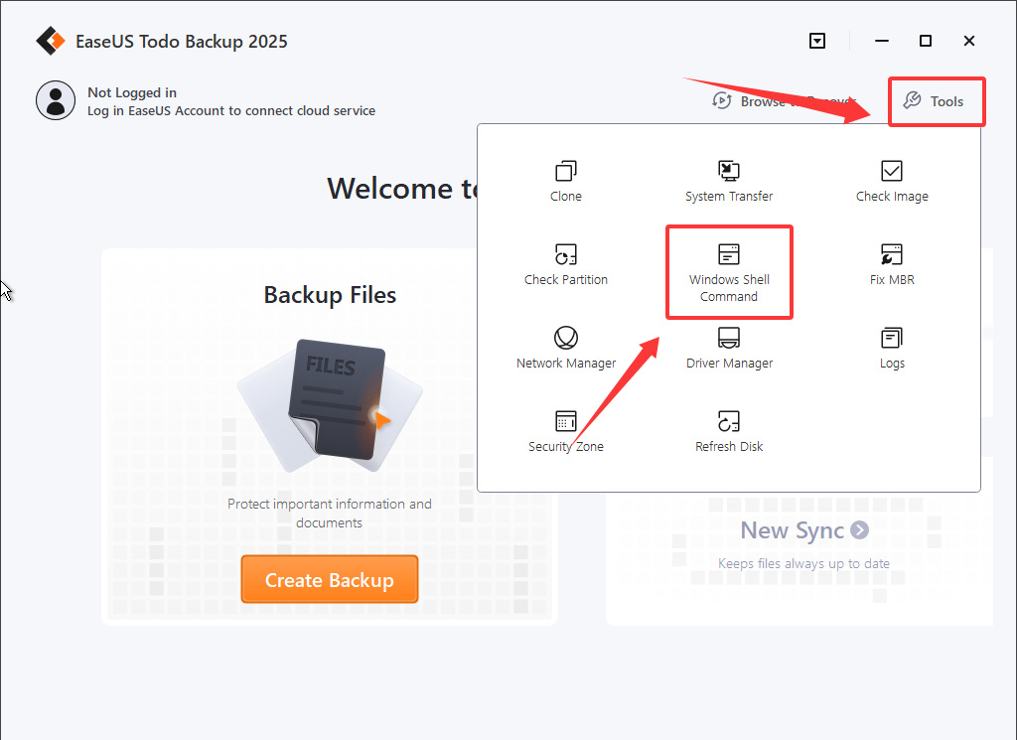Image resolution: width=1017 pixels, height=740 pixels.
Task: Open the Check Image tool
Action: 892,182
